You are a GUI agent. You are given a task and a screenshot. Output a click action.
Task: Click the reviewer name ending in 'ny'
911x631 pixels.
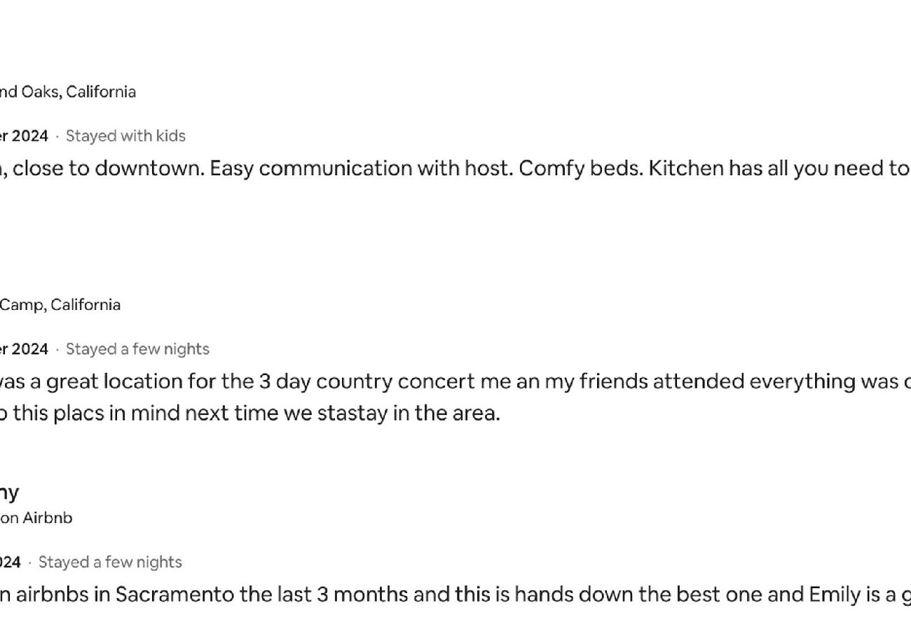click(x=9, y=493)
